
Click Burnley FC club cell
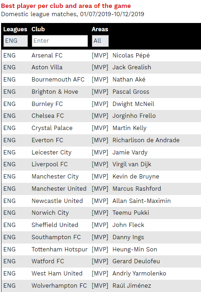(x=47, y=104)
